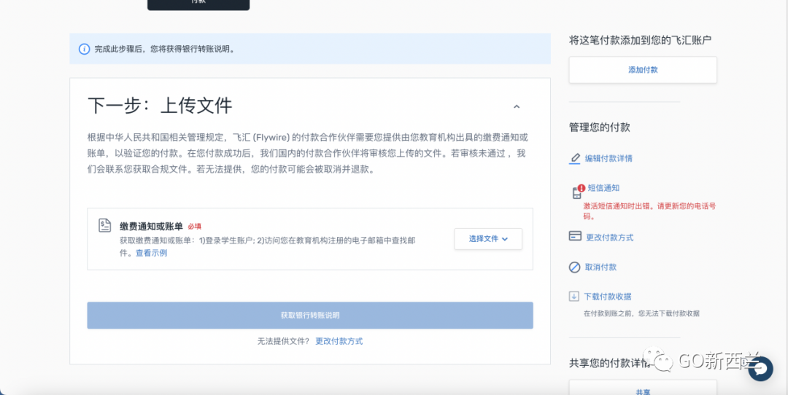Screen dimensions: 788x395
Task: Click the 无法提供文件? text
Action: [x=283, y=341]
